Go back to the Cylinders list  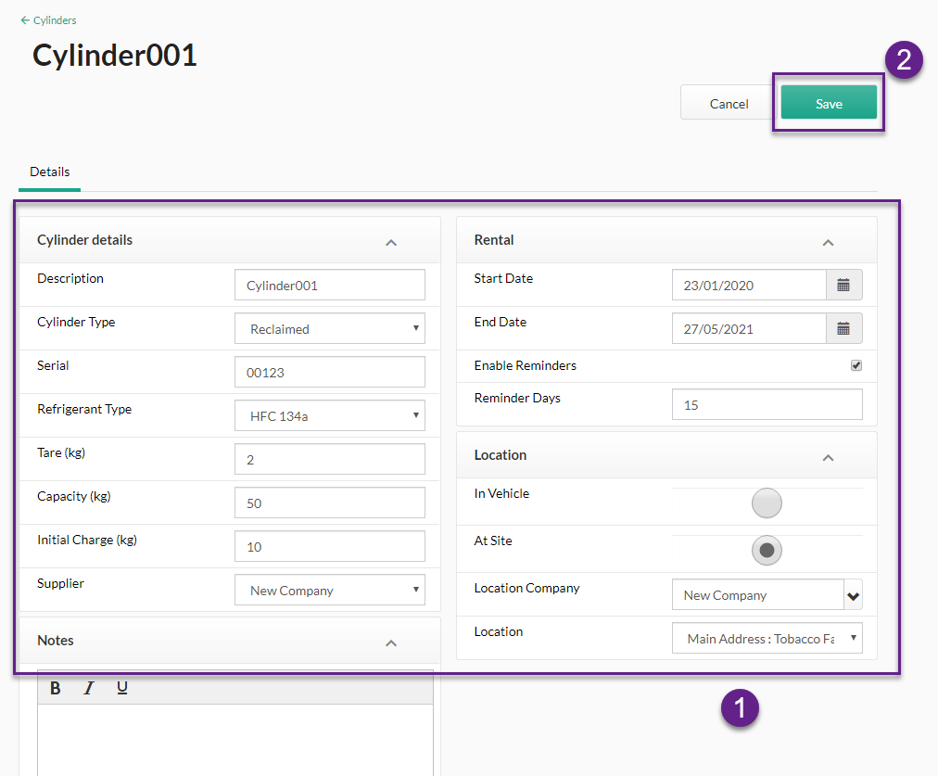[x=48, y=20]
